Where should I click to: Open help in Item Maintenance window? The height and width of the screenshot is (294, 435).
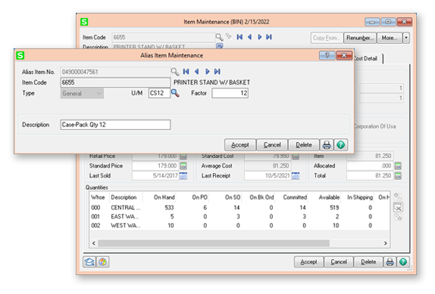[403, 262]
